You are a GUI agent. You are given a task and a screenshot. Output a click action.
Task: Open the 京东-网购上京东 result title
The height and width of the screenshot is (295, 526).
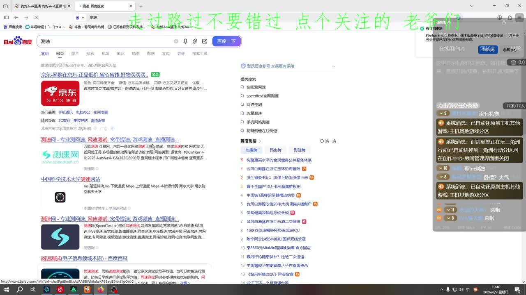[x=95, y=75]
